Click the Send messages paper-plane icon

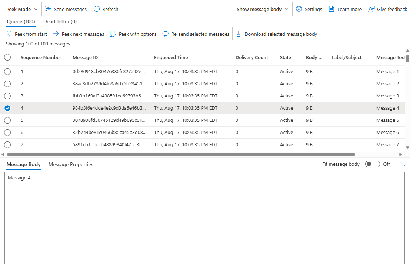tap(48, 9)
